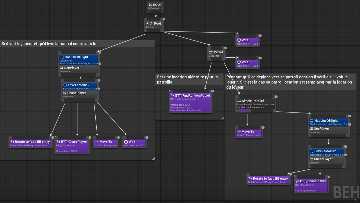The image size is (360, 203).
Task: Expand the SeePlayer comment box via resize triangle
Action: (x=153, y=158)
